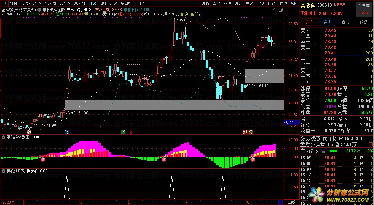
Task: Switch to the 分时 chart tab
Action: click(13, 3)
